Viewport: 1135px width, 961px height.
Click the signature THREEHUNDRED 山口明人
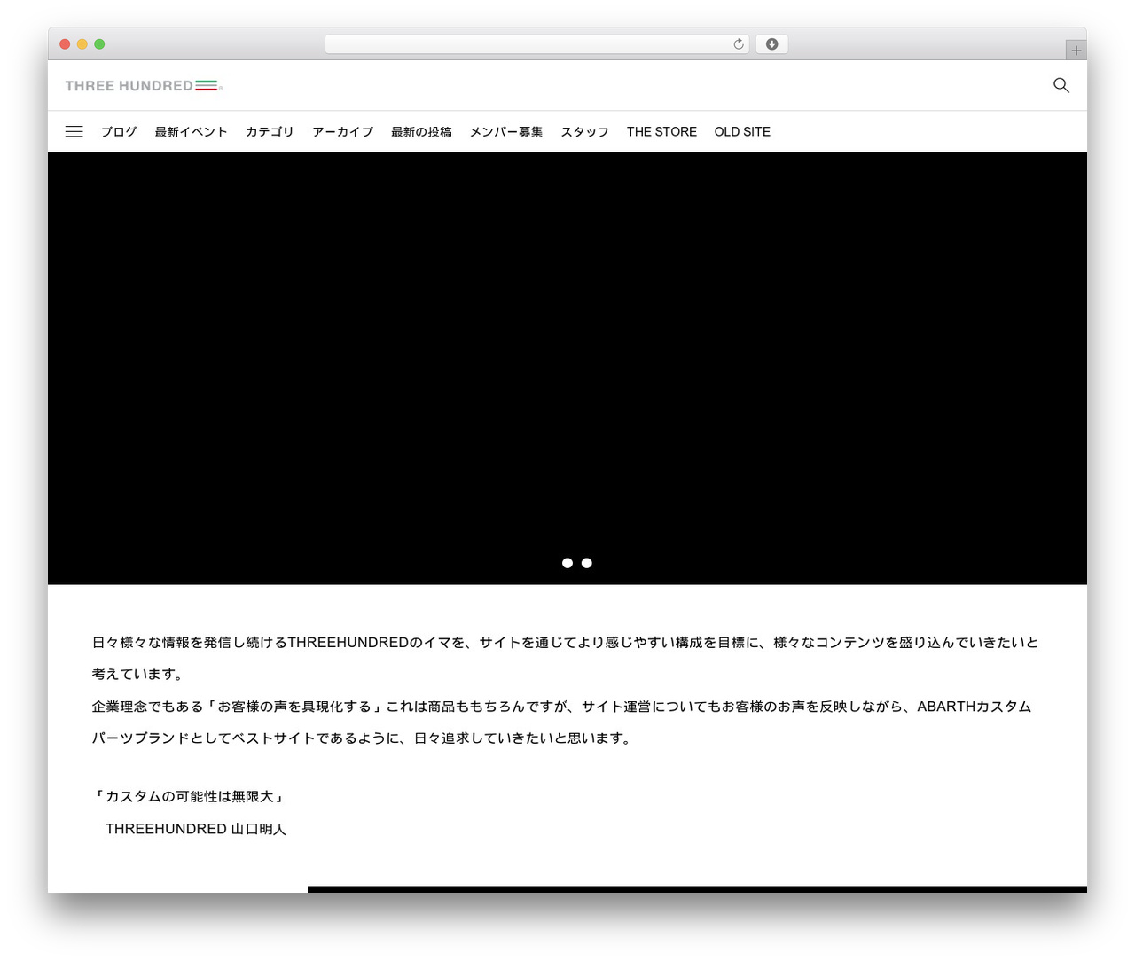[196, 829]
